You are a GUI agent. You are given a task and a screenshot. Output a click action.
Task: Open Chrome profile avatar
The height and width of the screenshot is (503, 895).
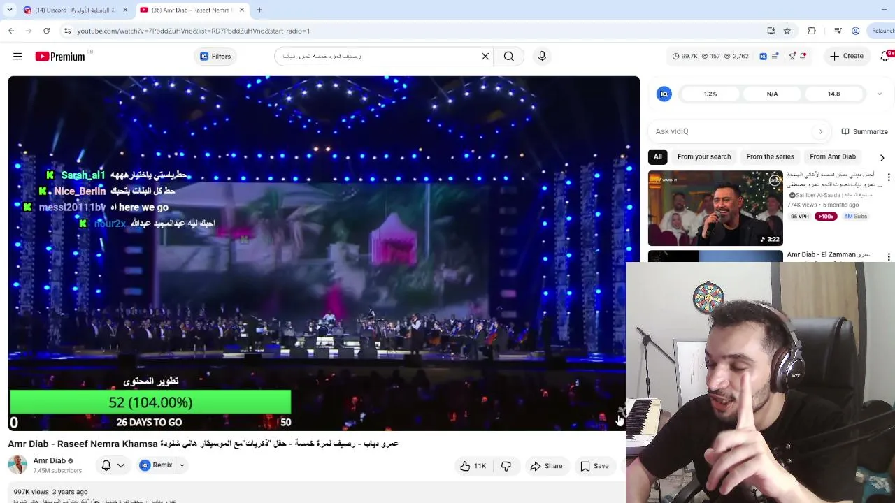[x=855, y=31]
